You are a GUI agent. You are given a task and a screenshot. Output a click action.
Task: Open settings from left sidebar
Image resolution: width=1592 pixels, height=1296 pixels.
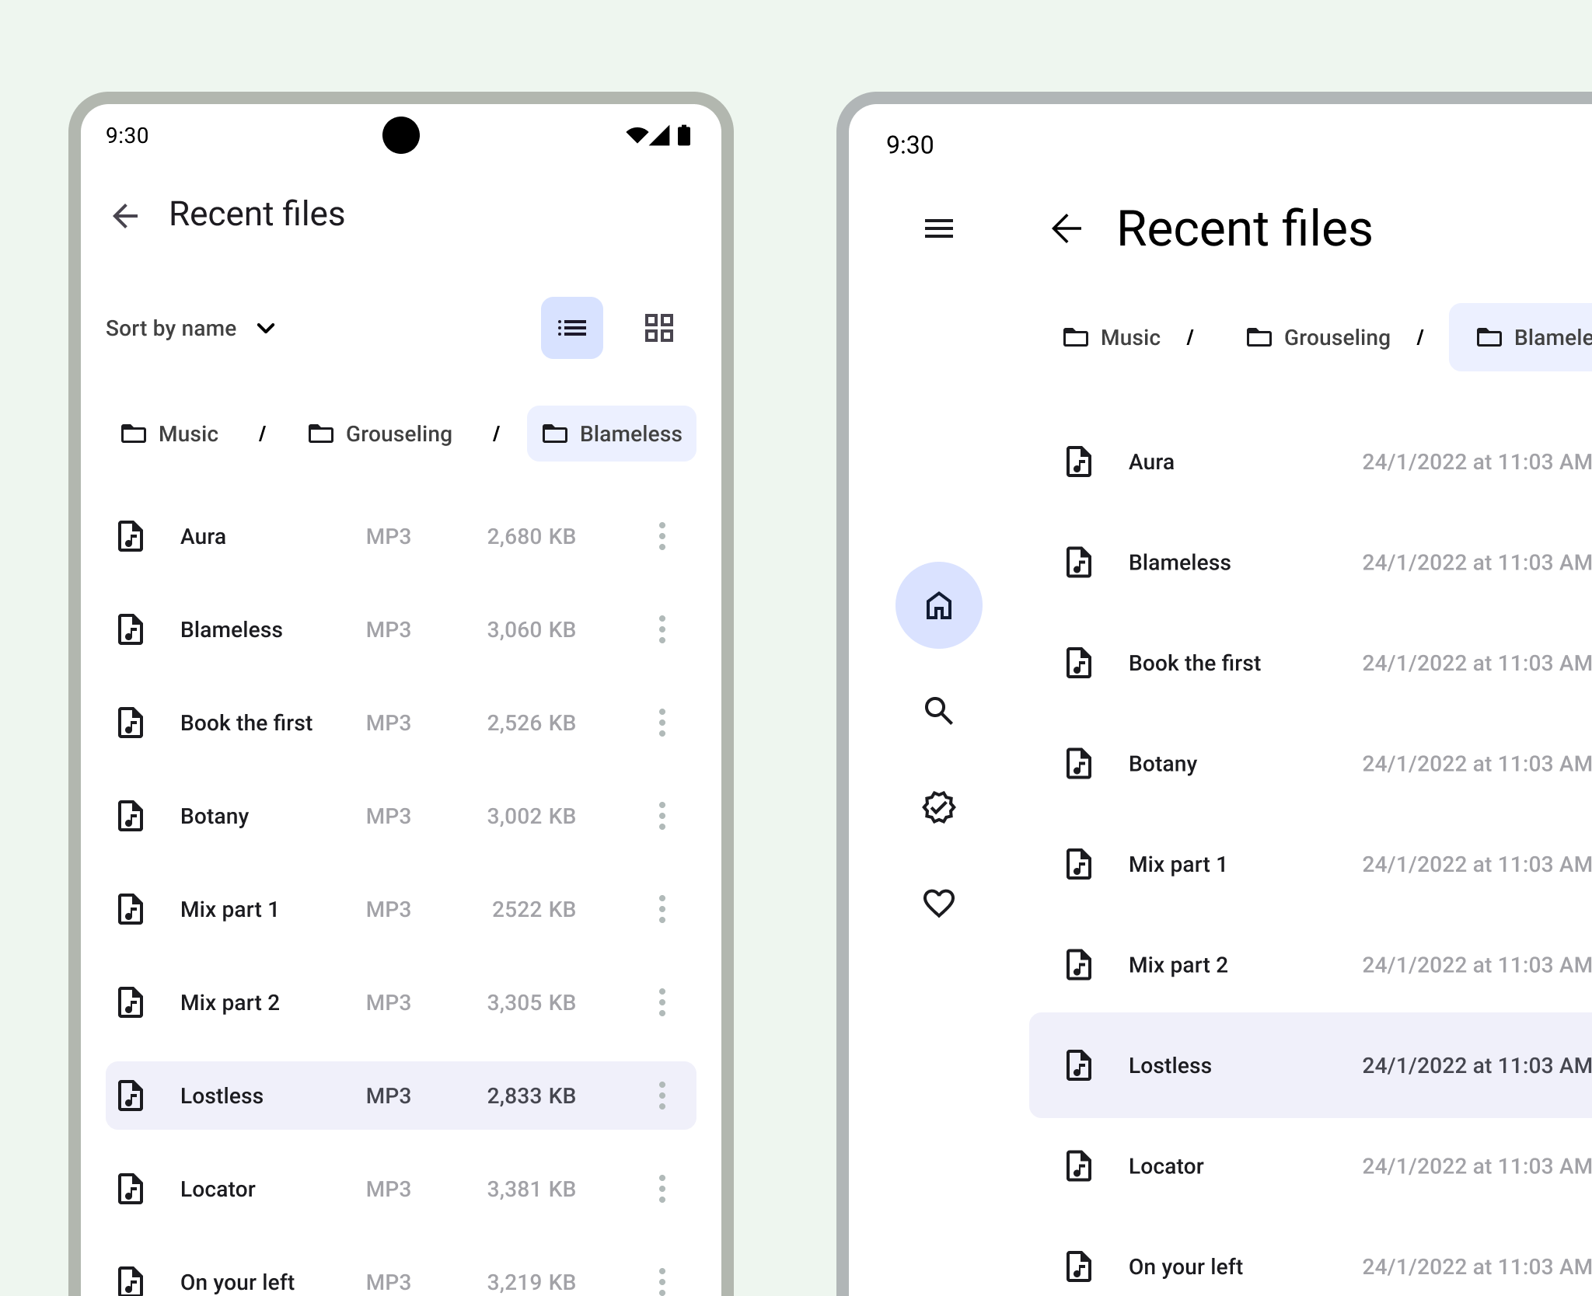(x=939, y=806)
